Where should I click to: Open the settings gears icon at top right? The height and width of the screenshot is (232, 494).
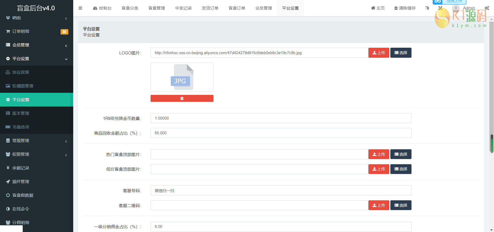point(487,8)
